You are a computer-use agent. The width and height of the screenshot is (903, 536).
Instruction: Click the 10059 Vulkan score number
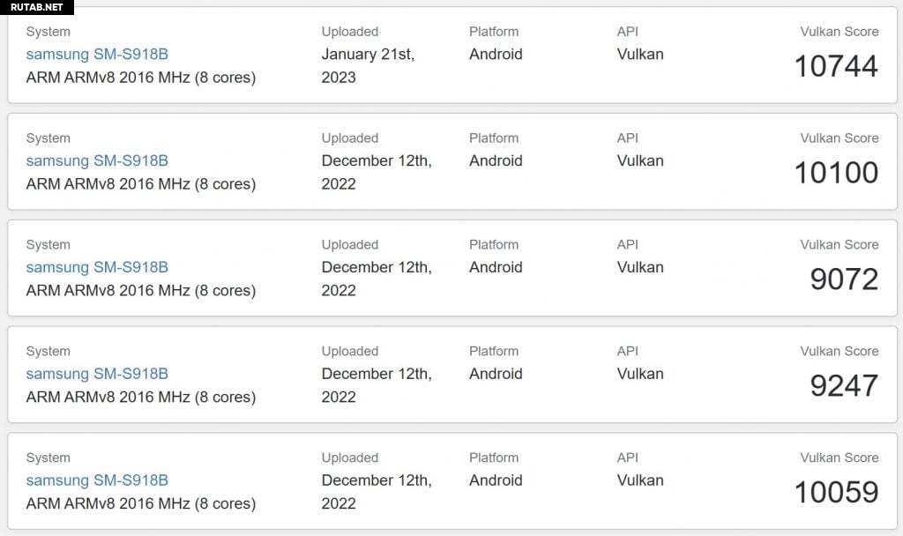[x=836, y=493]
